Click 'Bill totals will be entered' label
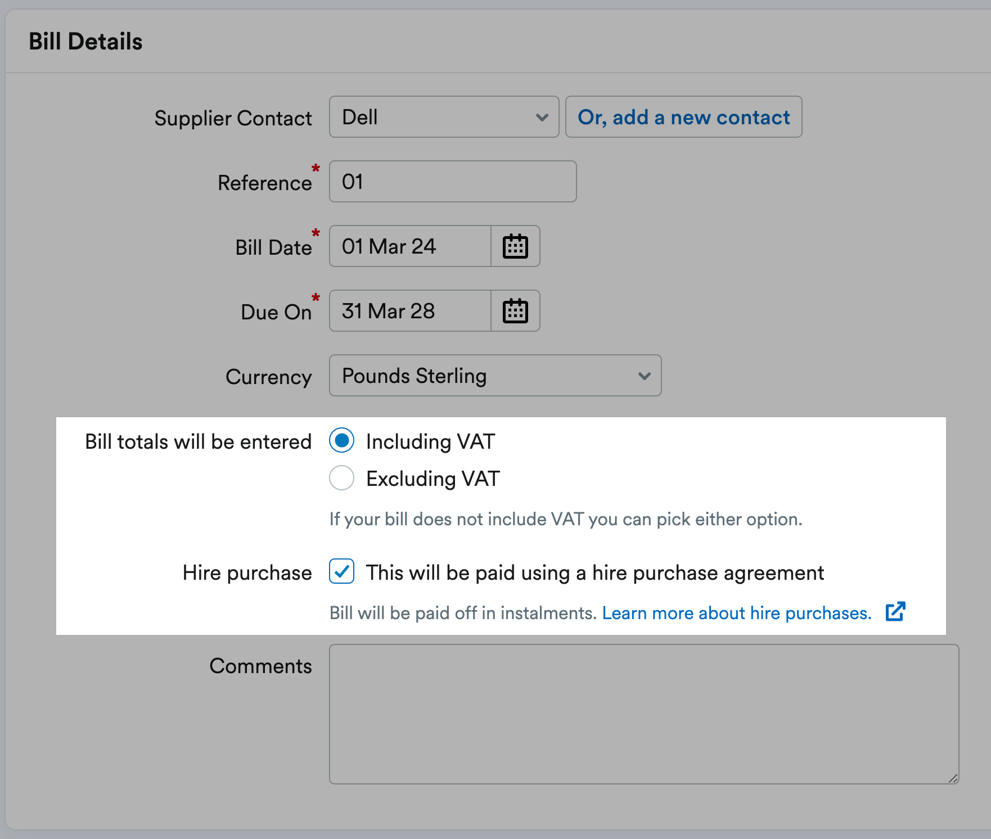 click(198, 442)
